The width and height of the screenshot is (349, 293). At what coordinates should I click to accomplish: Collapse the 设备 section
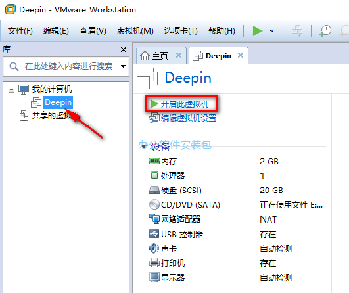(144, 146)
